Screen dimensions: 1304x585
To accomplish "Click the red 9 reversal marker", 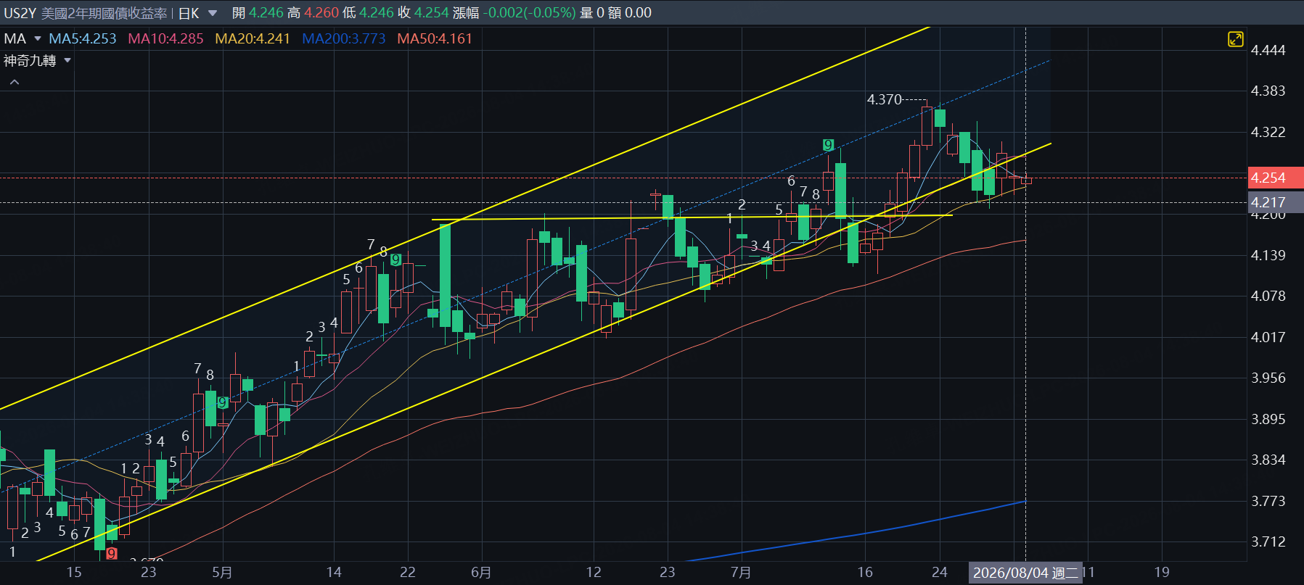I will coord(111,553).
